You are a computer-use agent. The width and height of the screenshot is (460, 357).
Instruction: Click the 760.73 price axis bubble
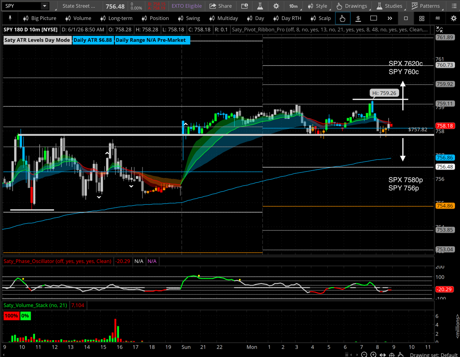coord(445,65)
